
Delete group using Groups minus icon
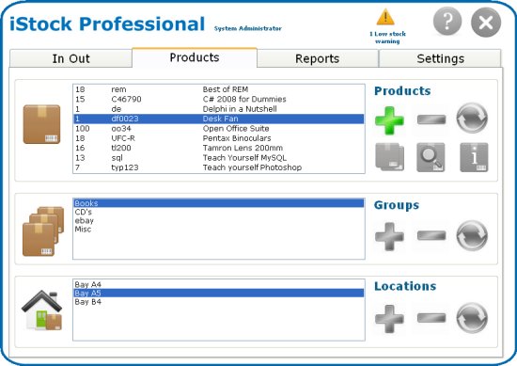pyautogui.click(x=431, y=235)
